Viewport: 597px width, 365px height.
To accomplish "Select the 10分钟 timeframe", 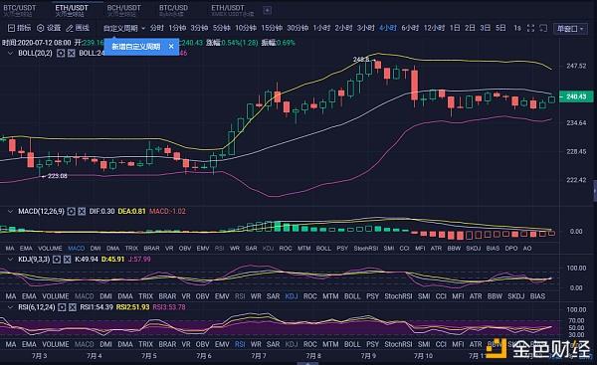I will (x=246, y=28).
